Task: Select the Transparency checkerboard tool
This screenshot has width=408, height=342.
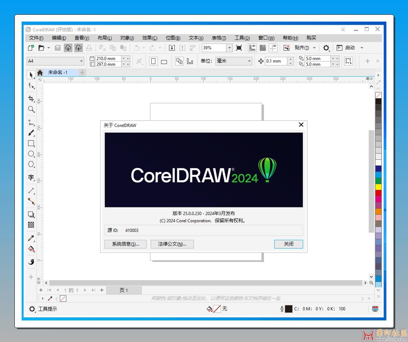Action: point(31,225)
